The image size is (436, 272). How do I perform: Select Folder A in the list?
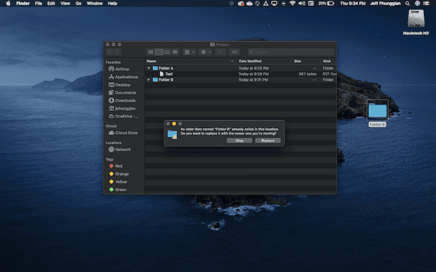click(241, 68)
